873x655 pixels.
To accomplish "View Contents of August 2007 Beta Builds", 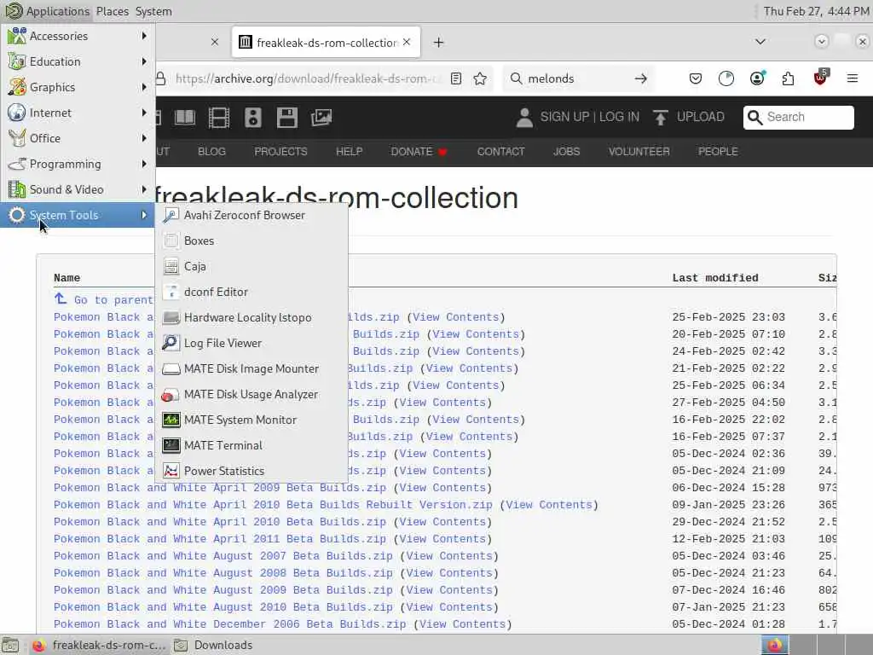I will (x=449, y=556).
